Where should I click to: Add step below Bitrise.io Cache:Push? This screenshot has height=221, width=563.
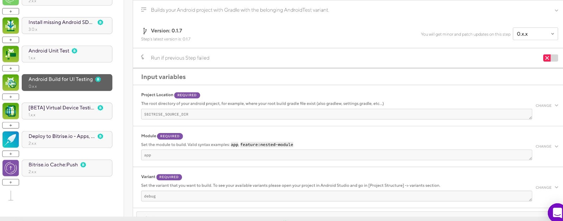(x=11, y=182)
